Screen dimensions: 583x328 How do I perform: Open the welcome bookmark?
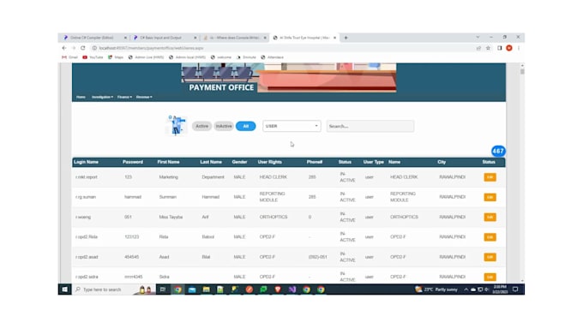pos(221,57)
